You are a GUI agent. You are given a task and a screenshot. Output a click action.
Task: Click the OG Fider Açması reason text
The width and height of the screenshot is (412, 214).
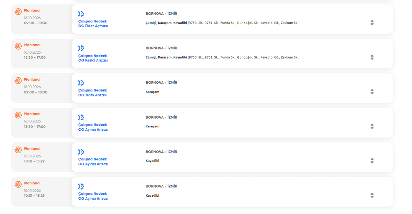coord(93,26)
